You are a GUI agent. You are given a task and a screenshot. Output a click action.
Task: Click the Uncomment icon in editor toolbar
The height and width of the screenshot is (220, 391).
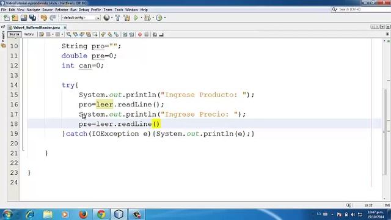(x=161, y=34)
